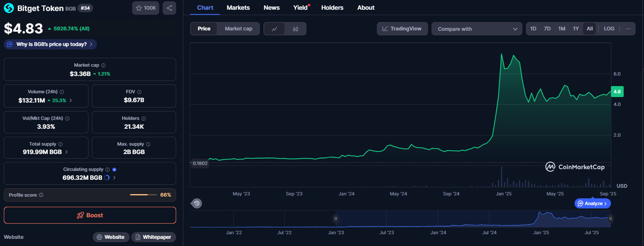Expand Why is BGB's price up today

50,44
